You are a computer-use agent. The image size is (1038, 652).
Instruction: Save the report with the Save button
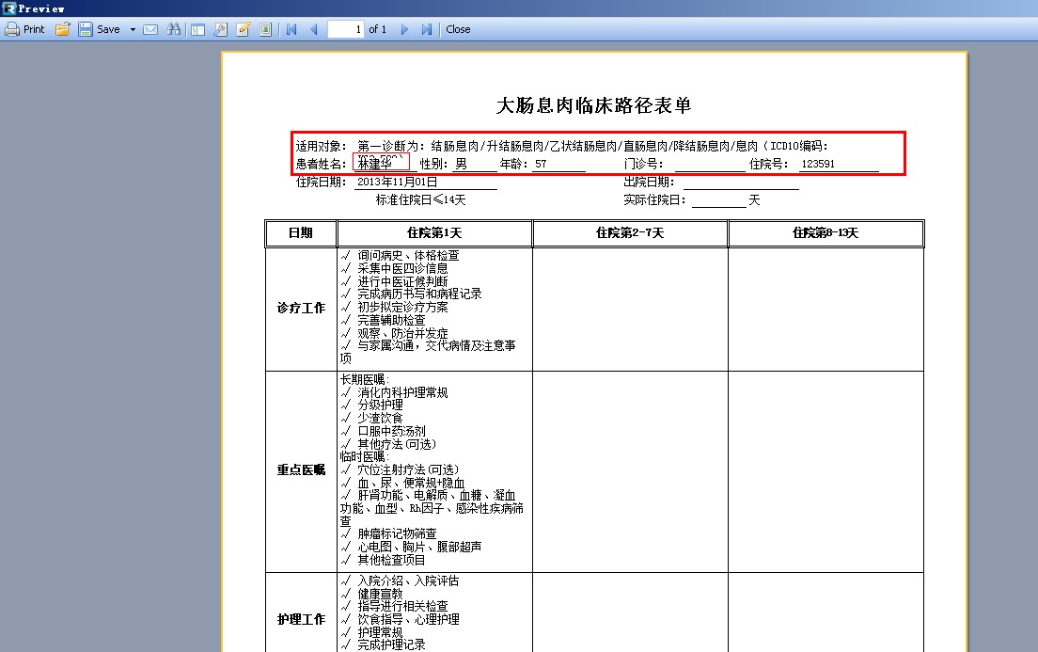pyautogui.click(x=100, y=29)
